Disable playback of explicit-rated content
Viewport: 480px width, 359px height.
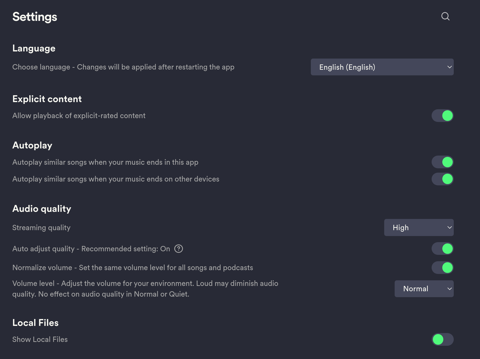click(x=443, y=115)
